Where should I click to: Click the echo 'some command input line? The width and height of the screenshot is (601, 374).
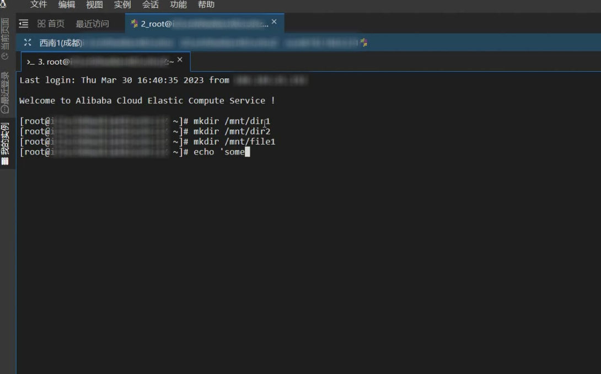(135, 152)
